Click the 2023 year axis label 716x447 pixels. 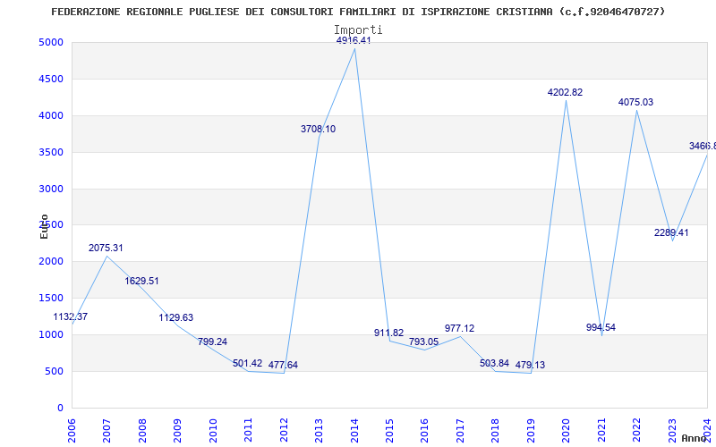[x=672, y=431]
